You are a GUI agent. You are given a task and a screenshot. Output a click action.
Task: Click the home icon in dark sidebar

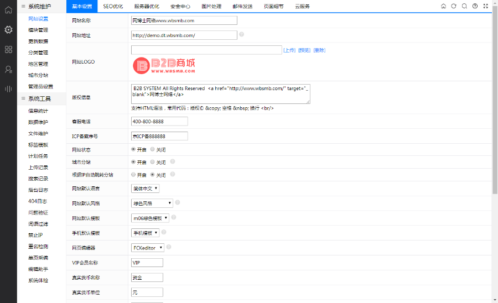click(x=8, y=9)
